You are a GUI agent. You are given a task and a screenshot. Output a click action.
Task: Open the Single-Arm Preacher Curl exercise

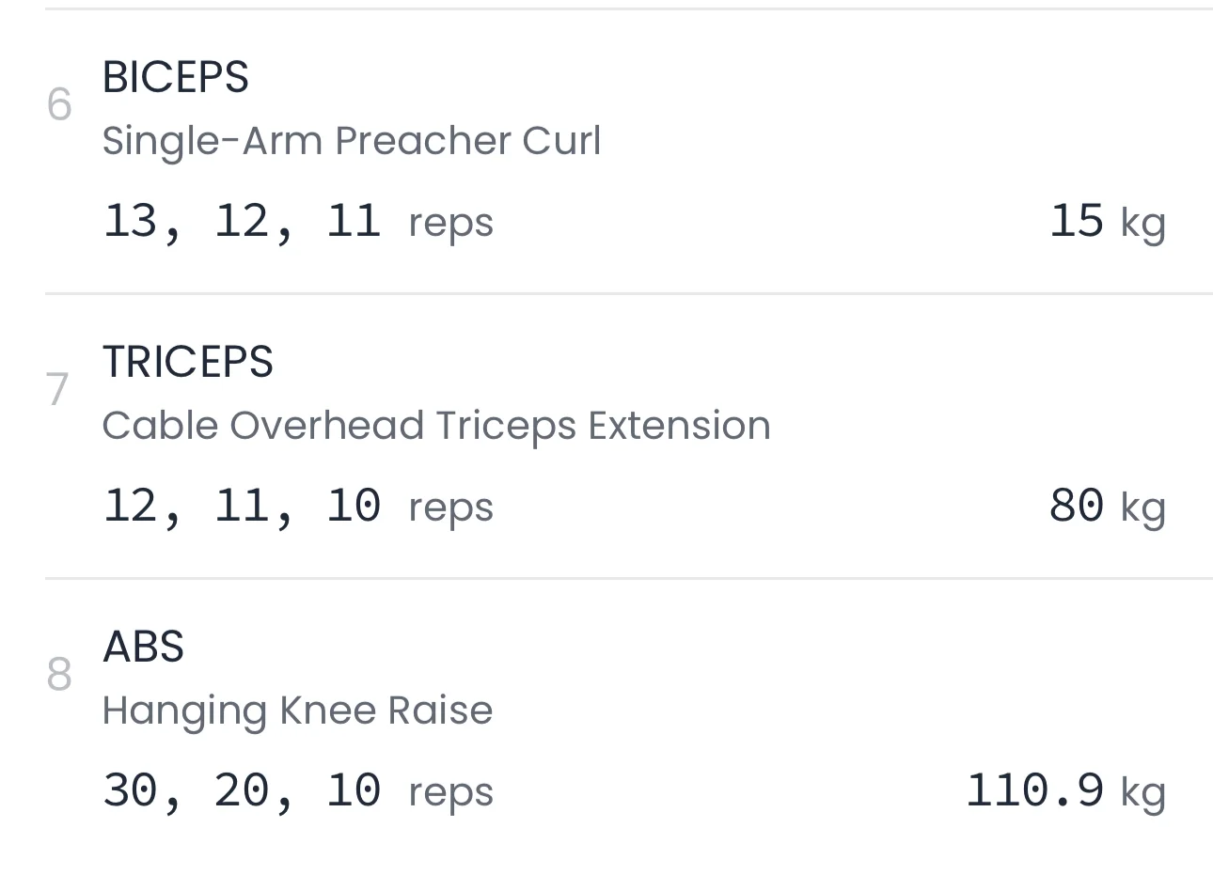pyautogui.click(x=351, y=141)
